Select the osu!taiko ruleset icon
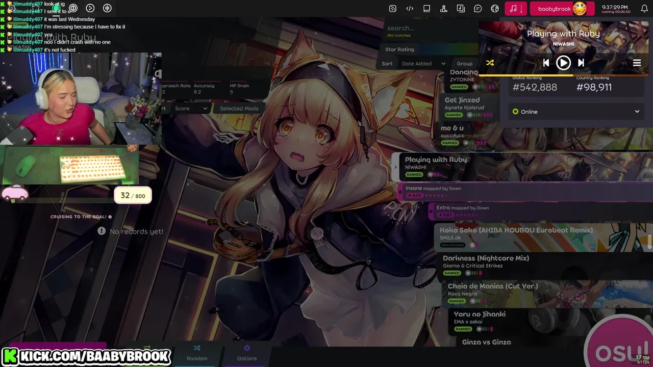 click(x=73, y=8)
